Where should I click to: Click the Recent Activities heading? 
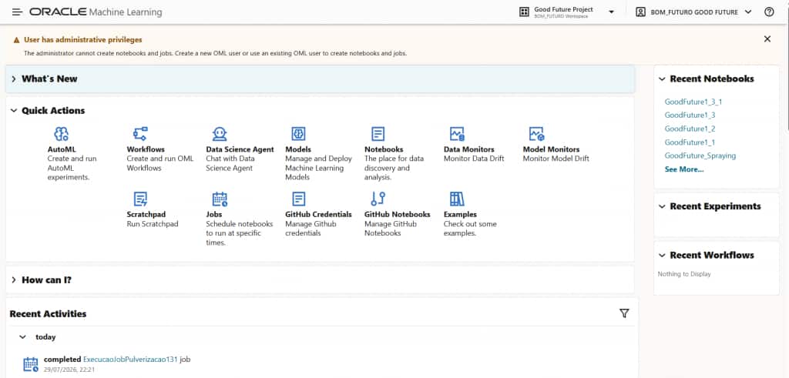(x=48, y=313)
